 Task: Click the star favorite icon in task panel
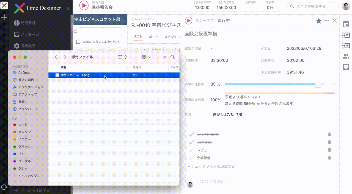point(319,21)
